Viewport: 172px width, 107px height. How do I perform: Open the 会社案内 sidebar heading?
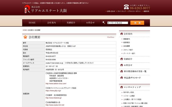click(128, 34)
